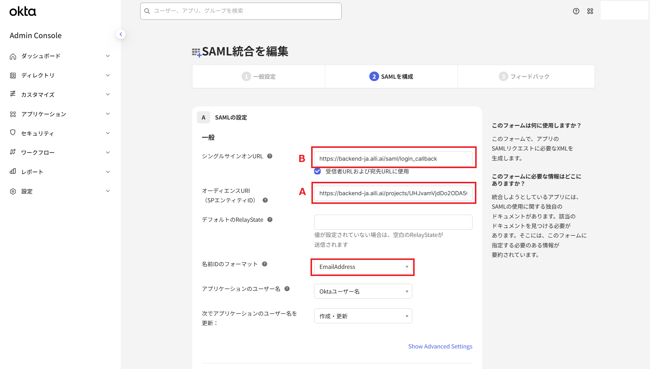Viewport: 650px width, 369px height.
Task: Go to the 一般設定 step tab
Action: 259,77
